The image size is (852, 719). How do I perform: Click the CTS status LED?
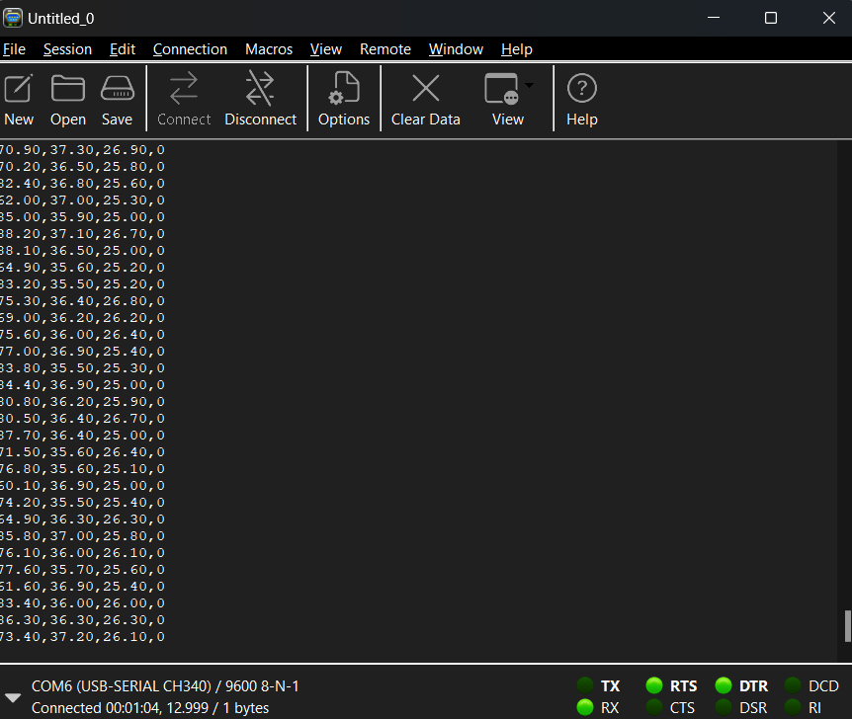(x=654, y=707)
